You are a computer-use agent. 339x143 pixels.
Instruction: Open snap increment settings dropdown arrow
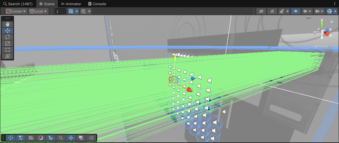[x=89, y=11]
